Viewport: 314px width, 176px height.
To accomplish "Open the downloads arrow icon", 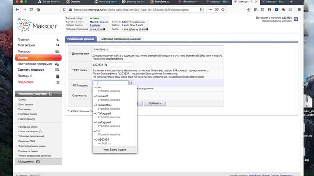I will [x=249, y=10].
